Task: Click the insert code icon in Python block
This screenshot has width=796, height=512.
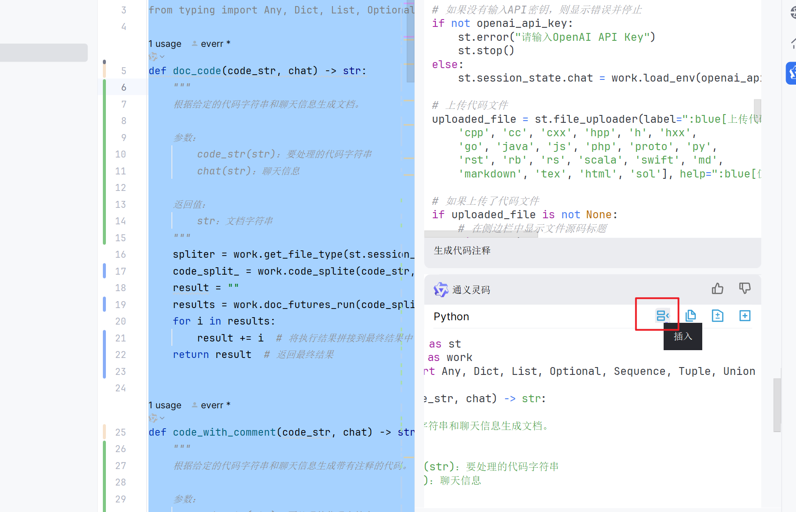Action: 662,316
